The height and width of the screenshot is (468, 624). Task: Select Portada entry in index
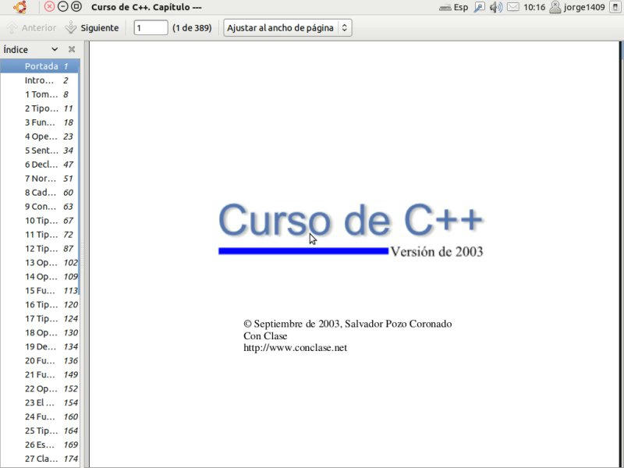[40, 66]
